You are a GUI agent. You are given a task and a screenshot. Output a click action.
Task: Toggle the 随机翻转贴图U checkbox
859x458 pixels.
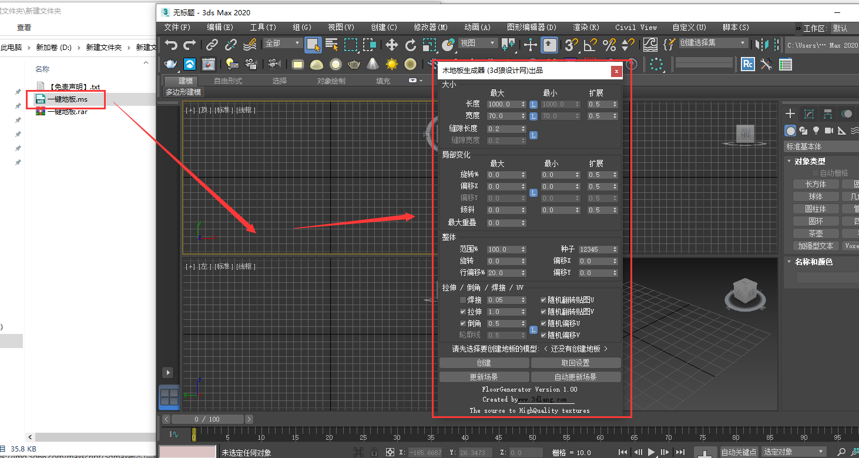point(543,300)
